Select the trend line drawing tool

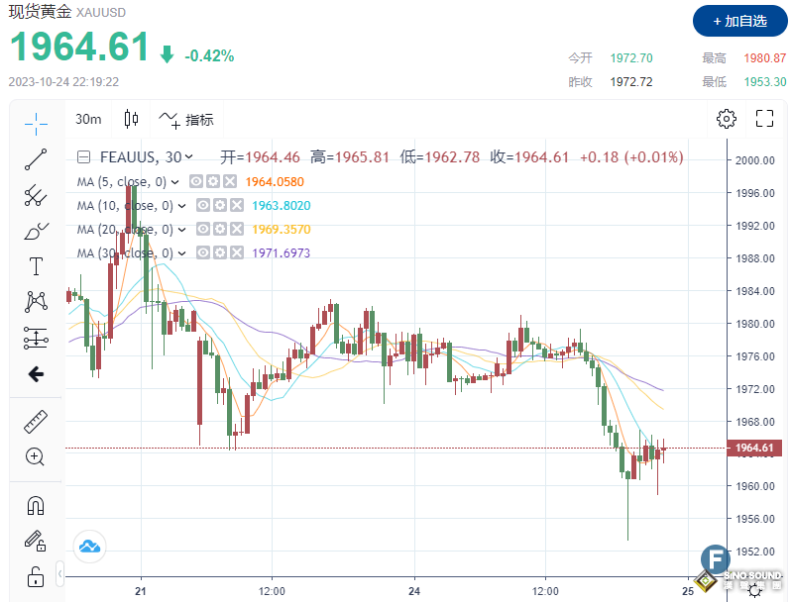(x=36, y=158)
